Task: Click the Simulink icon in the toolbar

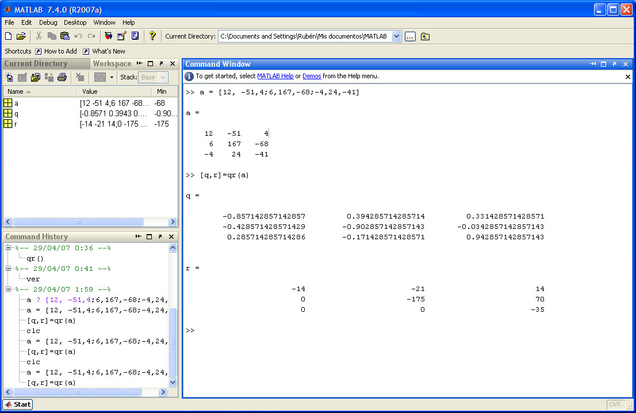Action: point(108,36)
